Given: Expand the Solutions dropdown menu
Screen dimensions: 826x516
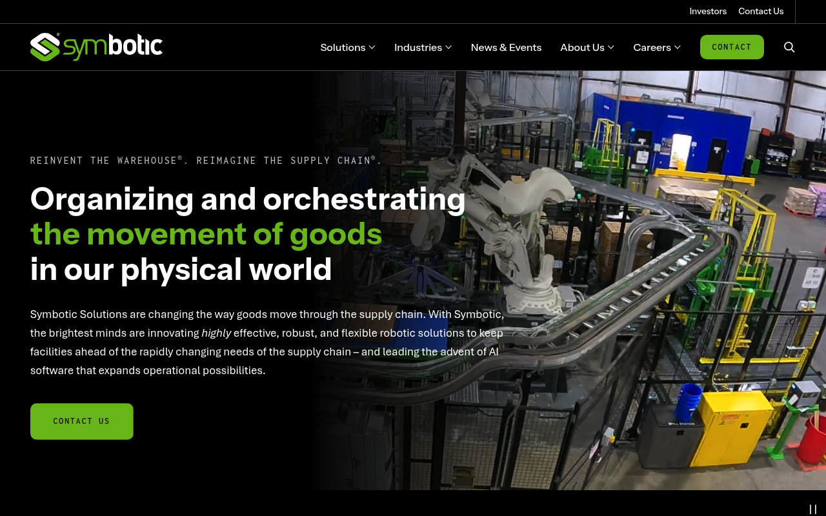Looking at the screenshot, I should point(348,47).
